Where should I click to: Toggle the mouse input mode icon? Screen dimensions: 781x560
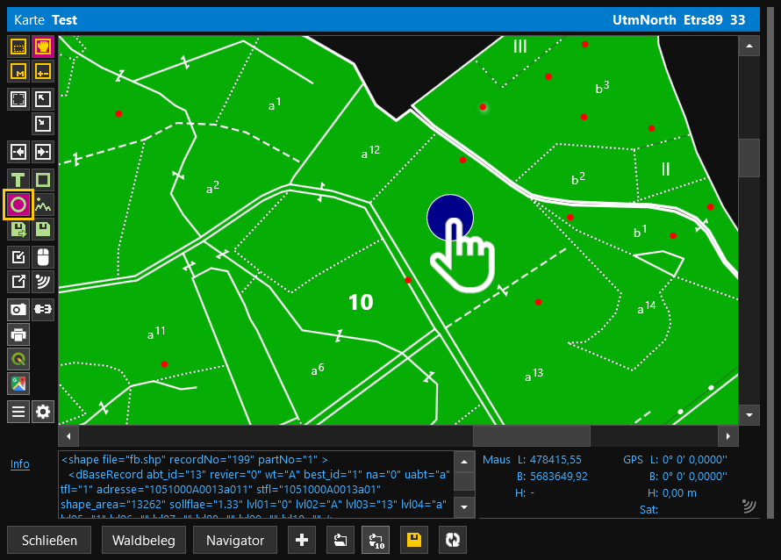click(x=43, y=256)
